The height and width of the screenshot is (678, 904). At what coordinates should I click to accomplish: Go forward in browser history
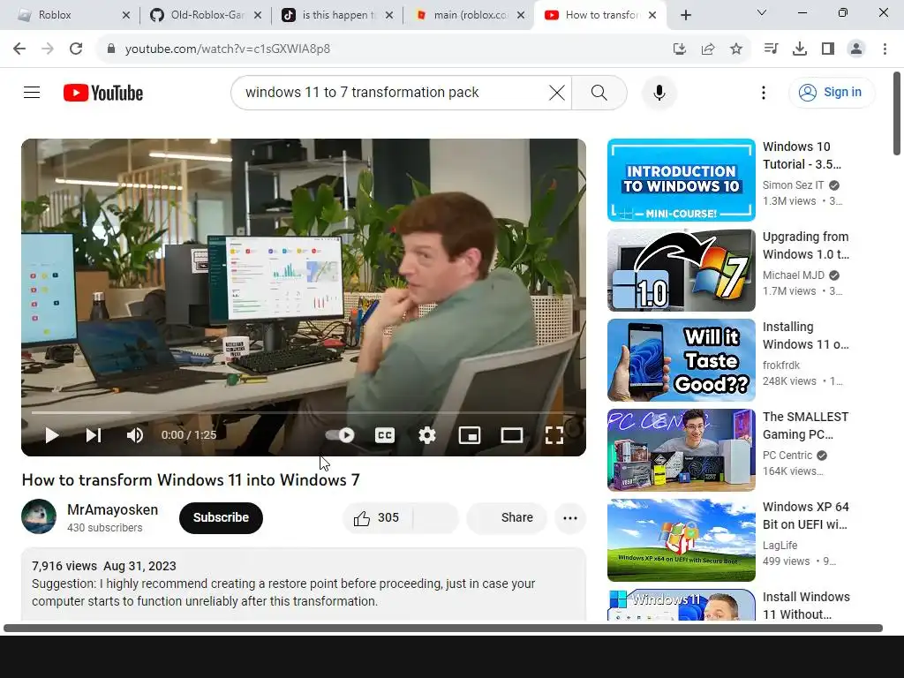[48, 49]
